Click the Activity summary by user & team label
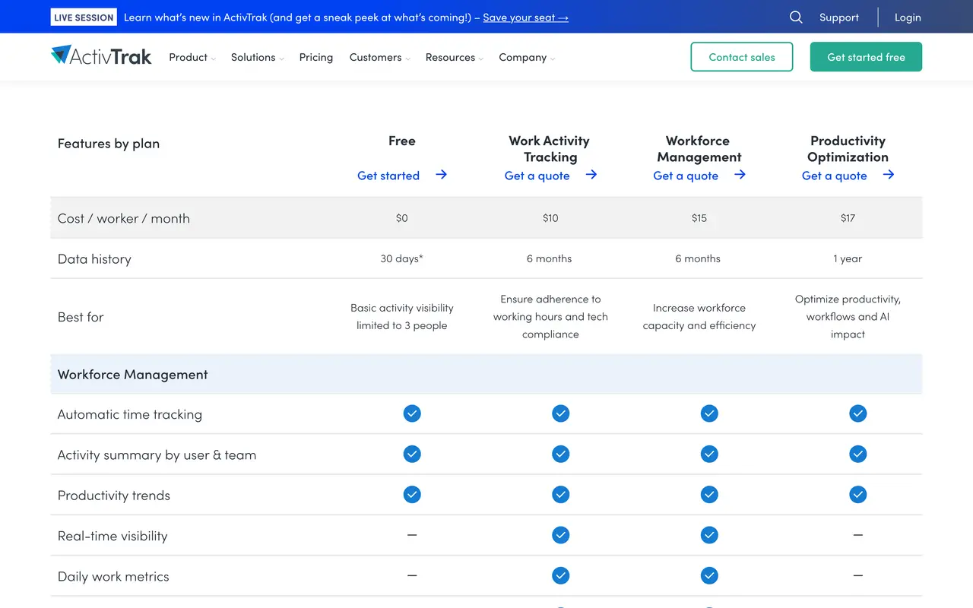Screen dimensions: 973x608 157,454
